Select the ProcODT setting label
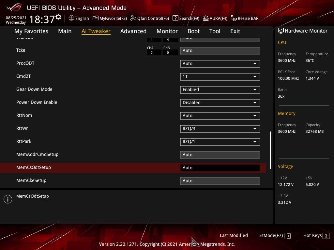Screen dimensions: 334x250 click(25, 63)
